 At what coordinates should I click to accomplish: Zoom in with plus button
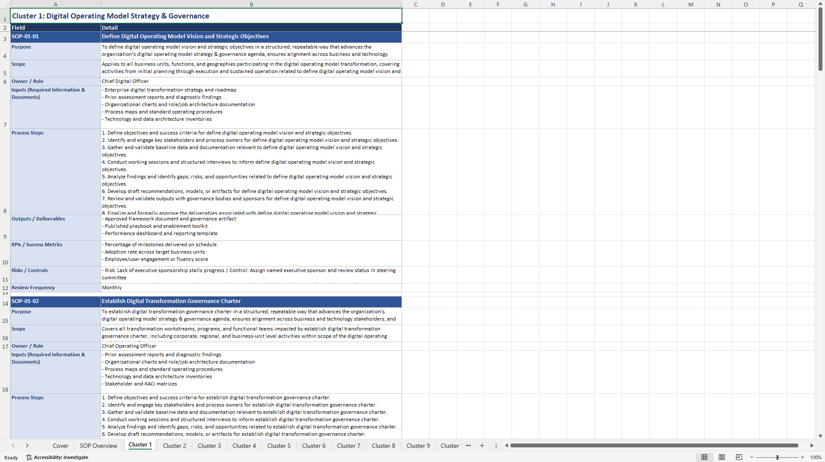(x=802, y=457)
